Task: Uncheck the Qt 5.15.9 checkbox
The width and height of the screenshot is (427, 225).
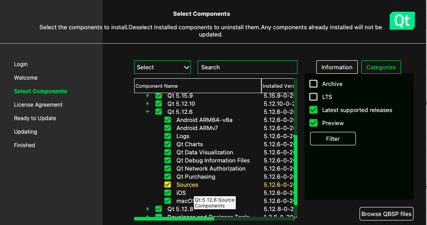Action: click(158, 95)
